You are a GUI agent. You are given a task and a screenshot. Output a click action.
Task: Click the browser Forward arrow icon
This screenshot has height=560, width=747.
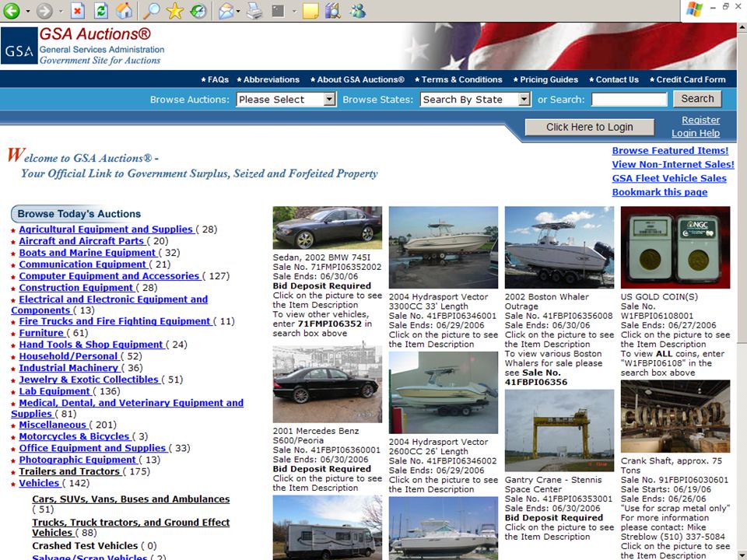coord(44,10)
